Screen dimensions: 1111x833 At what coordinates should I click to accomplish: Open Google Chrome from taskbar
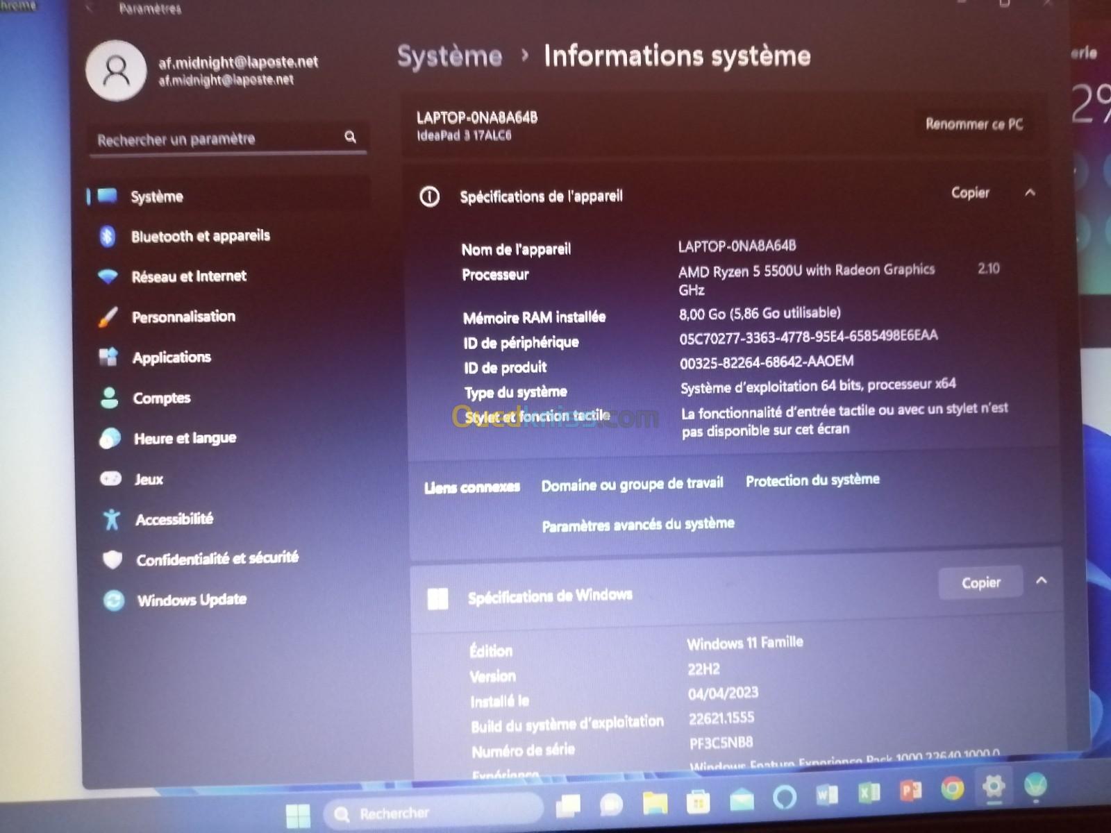[x=952, y=789]
